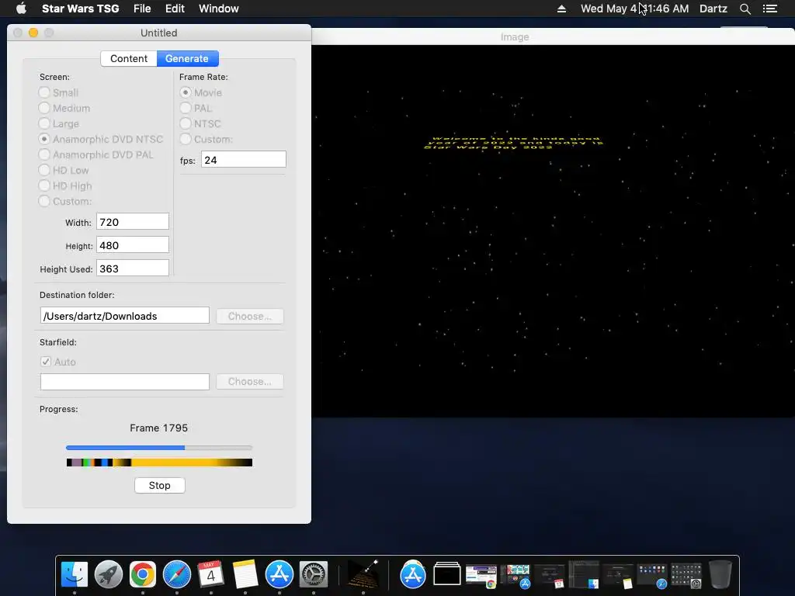The width and height of the screenshot is (795, 596).
Task: Open the yellow Notes app in dock
Action: tap(245, 574)
